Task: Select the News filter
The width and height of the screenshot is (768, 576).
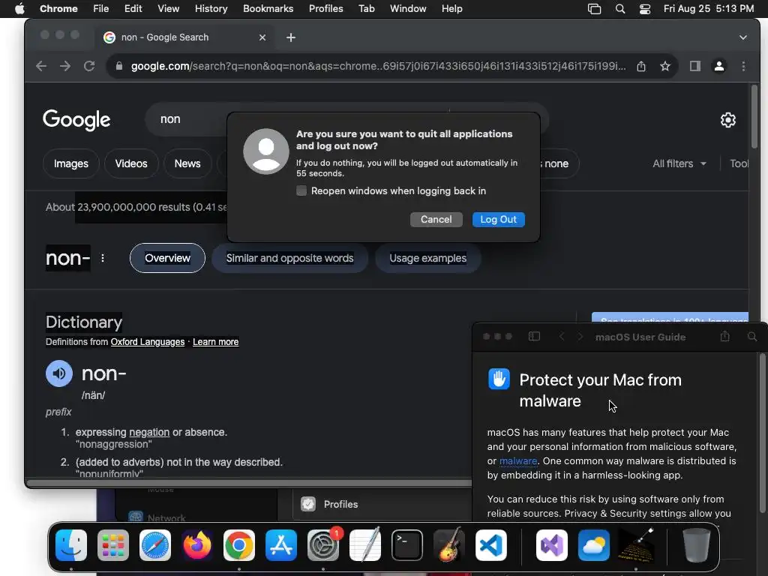Action: [187, 163]
